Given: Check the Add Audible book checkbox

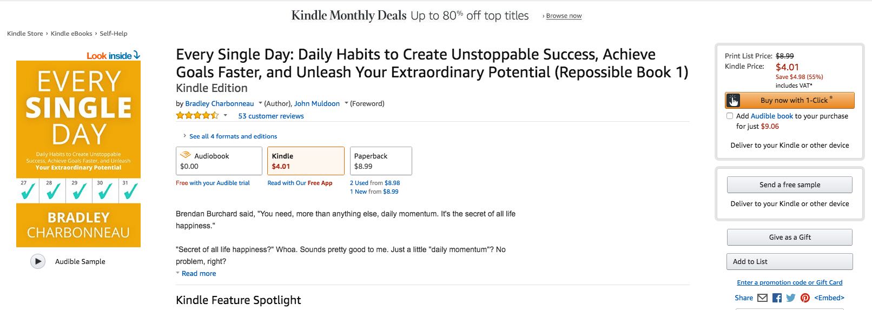Looking at the screenshot, I should click(730, 116).
